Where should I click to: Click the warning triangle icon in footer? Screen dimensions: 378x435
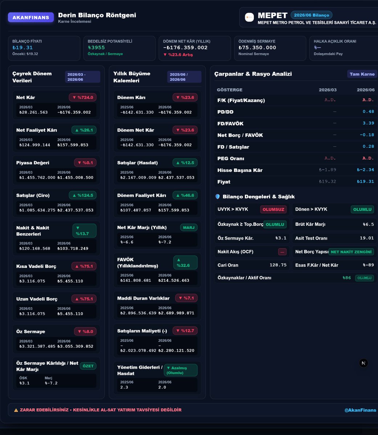(16, 410)
